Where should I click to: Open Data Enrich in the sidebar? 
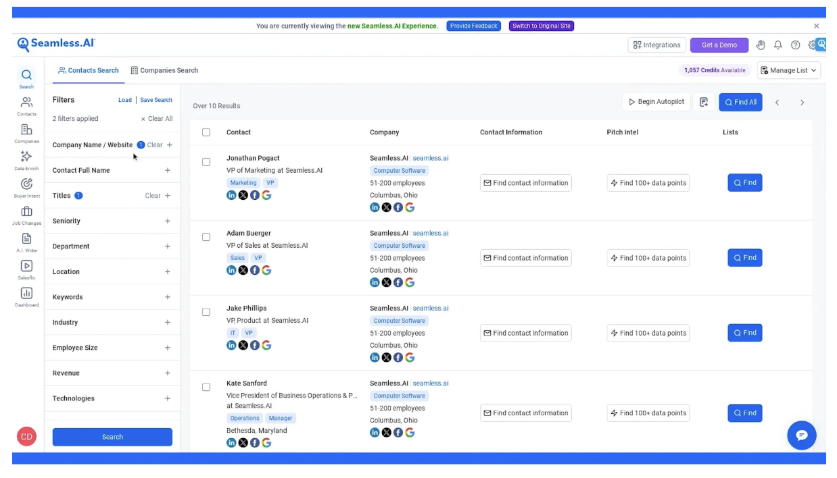pos(26,161)
